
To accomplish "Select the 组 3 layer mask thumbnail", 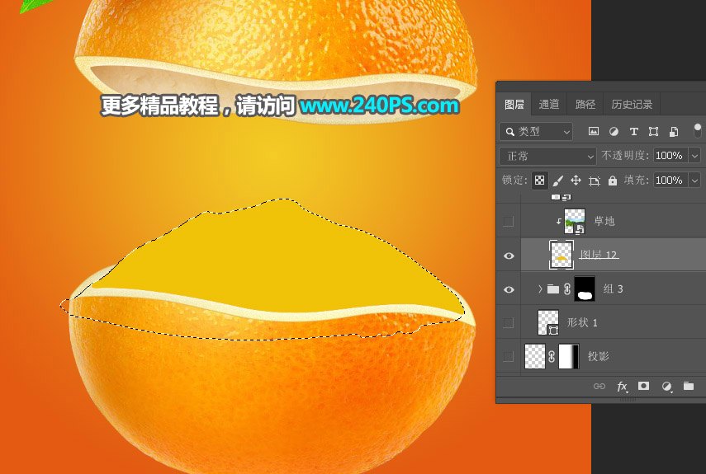I will 585,289.
